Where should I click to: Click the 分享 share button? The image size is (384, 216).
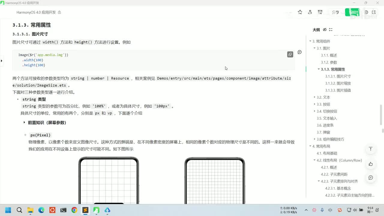click(x=335, y=12)
